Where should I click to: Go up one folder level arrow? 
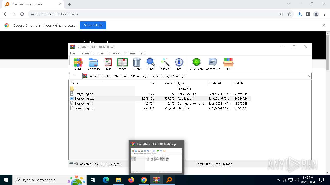74,76
